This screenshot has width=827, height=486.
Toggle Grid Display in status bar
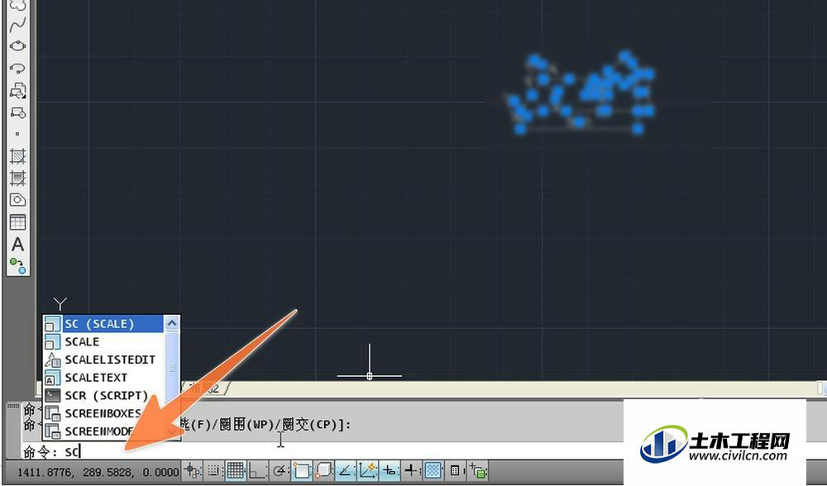point(235,470)
